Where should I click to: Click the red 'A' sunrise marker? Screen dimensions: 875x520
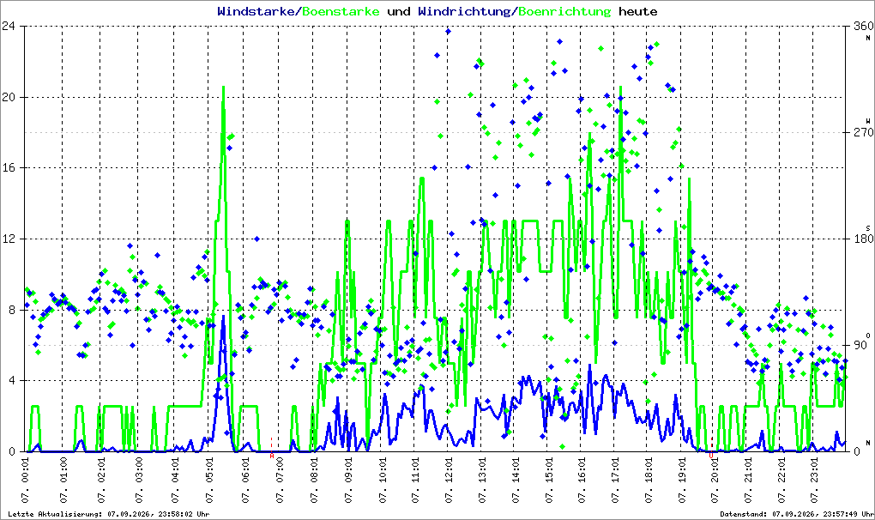click(x=272, y=456)
